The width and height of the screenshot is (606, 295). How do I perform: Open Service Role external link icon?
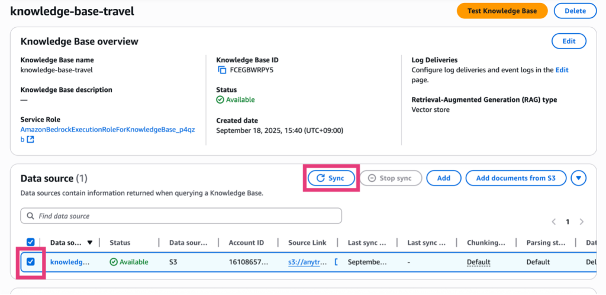(30, 140)
